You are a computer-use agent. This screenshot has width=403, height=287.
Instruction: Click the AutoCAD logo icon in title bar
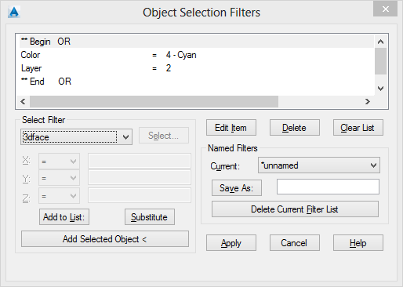(x=14, y=12)
